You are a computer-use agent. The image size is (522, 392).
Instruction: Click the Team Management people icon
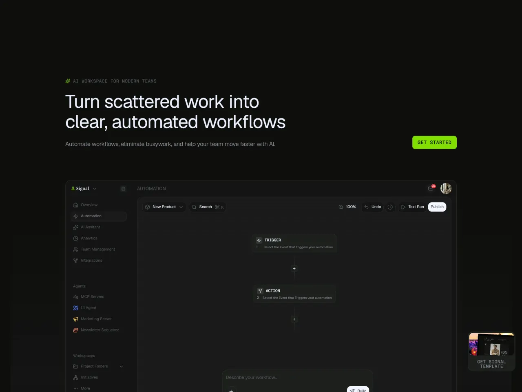[x=75, y=249]
